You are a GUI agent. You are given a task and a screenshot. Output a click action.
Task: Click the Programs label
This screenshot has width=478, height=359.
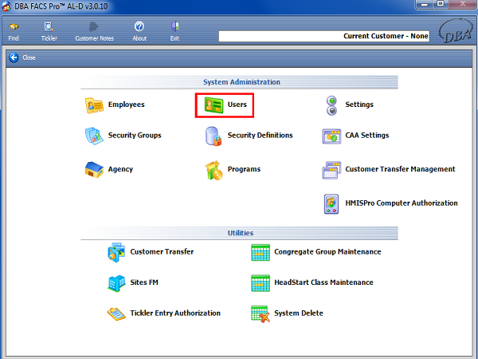click(x=244, y=169)
